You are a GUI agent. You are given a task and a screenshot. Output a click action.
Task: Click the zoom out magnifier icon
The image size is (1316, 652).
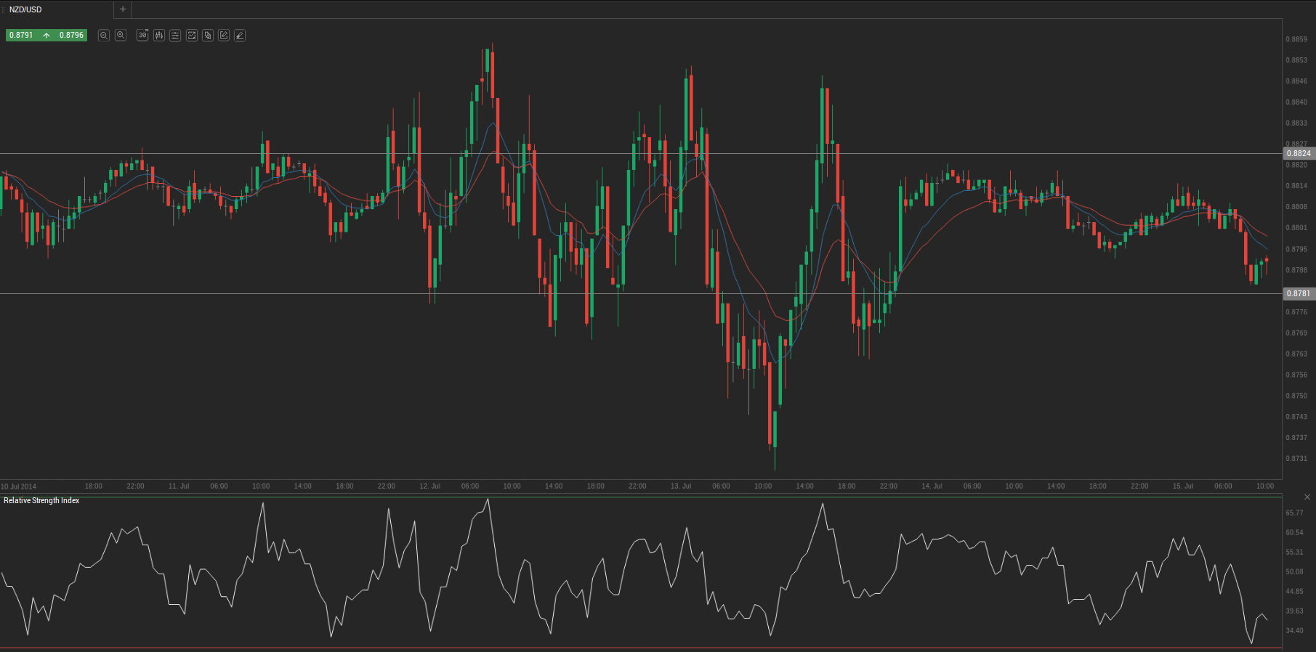point(104,36)
